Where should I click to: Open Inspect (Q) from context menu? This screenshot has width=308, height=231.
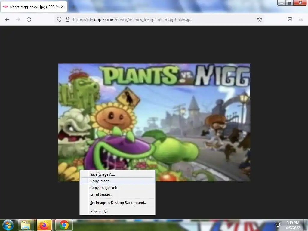point(118,211)
